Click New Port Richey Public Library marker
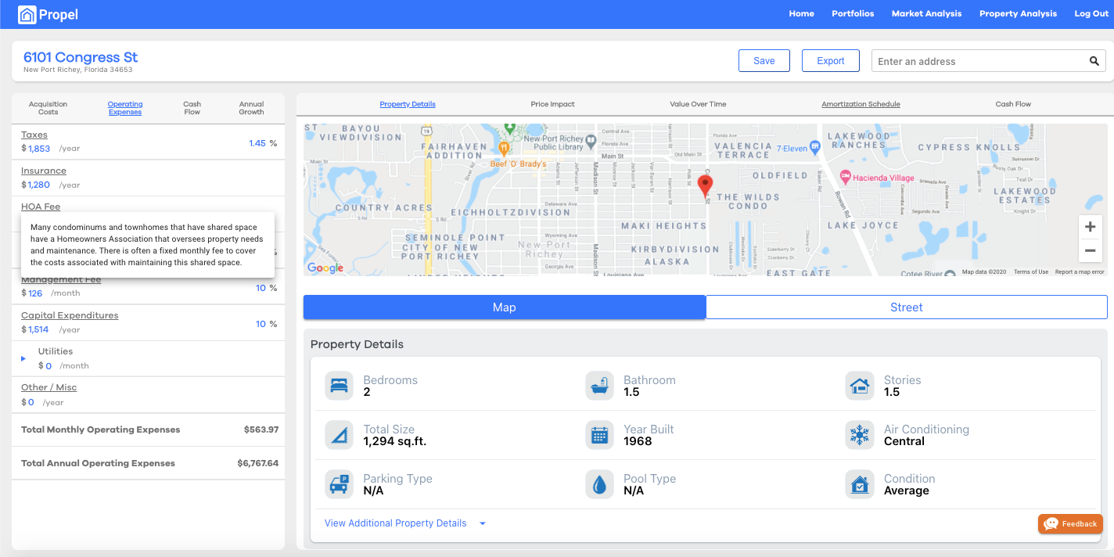The width and height of the screenshot is (1114, 557). click(591, 142)
